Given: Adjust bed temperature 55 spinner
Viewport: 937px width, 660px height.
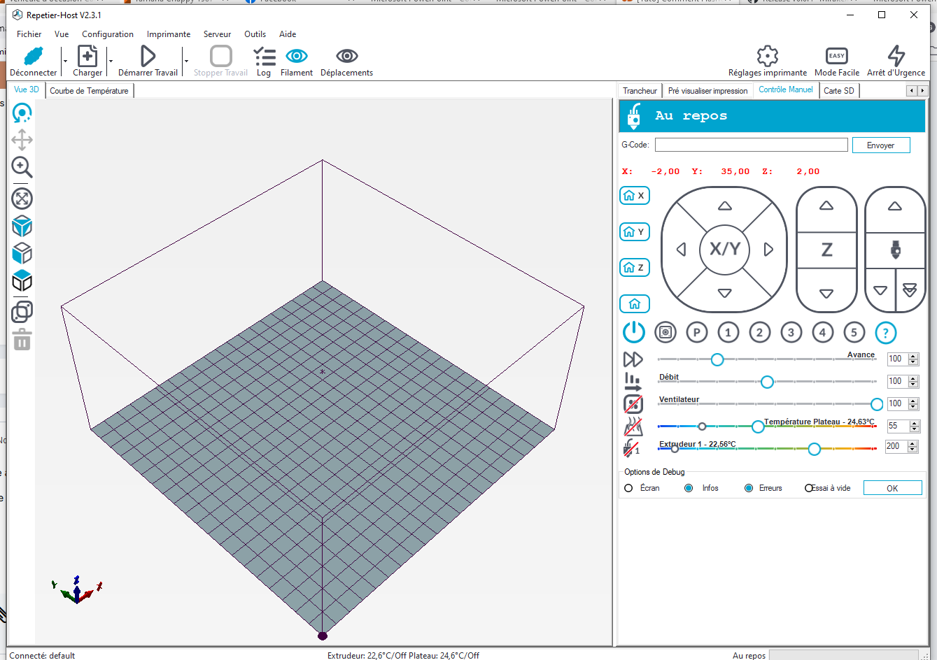Looking at the screenshot, I should (x=913, y=426).
